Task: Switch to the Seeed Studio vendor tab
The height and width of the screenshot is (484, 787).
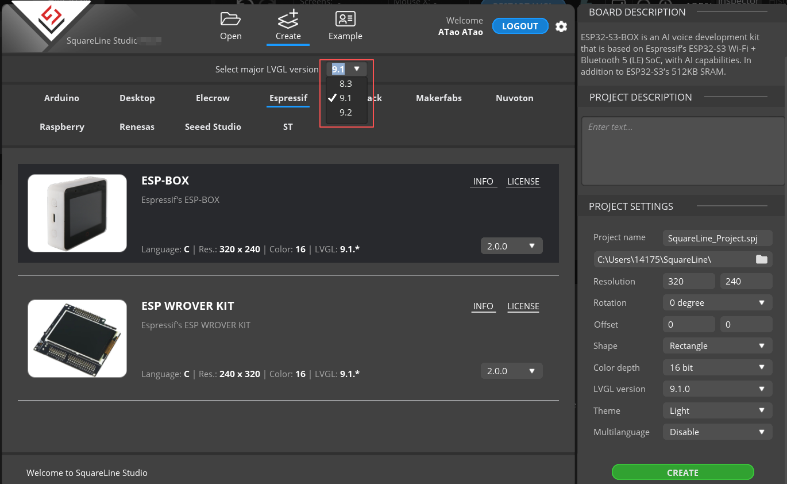Action: coord(213,127)
